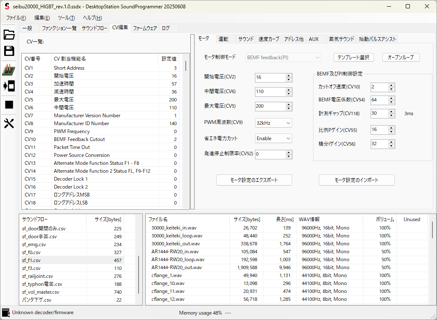Select CV8 Manufacturer ID Number row
The width and height of the screenshot is (437, 320).
point(101,123)
